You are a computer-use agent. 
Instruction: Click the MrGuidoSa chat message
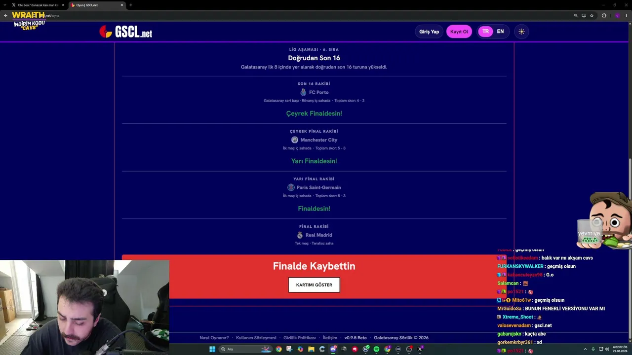point(551,309)
